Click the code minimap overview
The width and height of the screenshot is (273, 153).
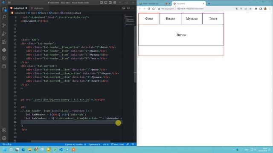pyautogui.click(x=129, y=21)
